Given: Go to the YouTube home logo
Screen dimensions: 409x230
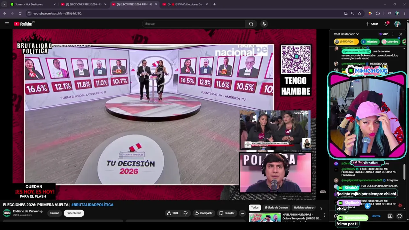Looking at the screenshot, I should point(23,24).
